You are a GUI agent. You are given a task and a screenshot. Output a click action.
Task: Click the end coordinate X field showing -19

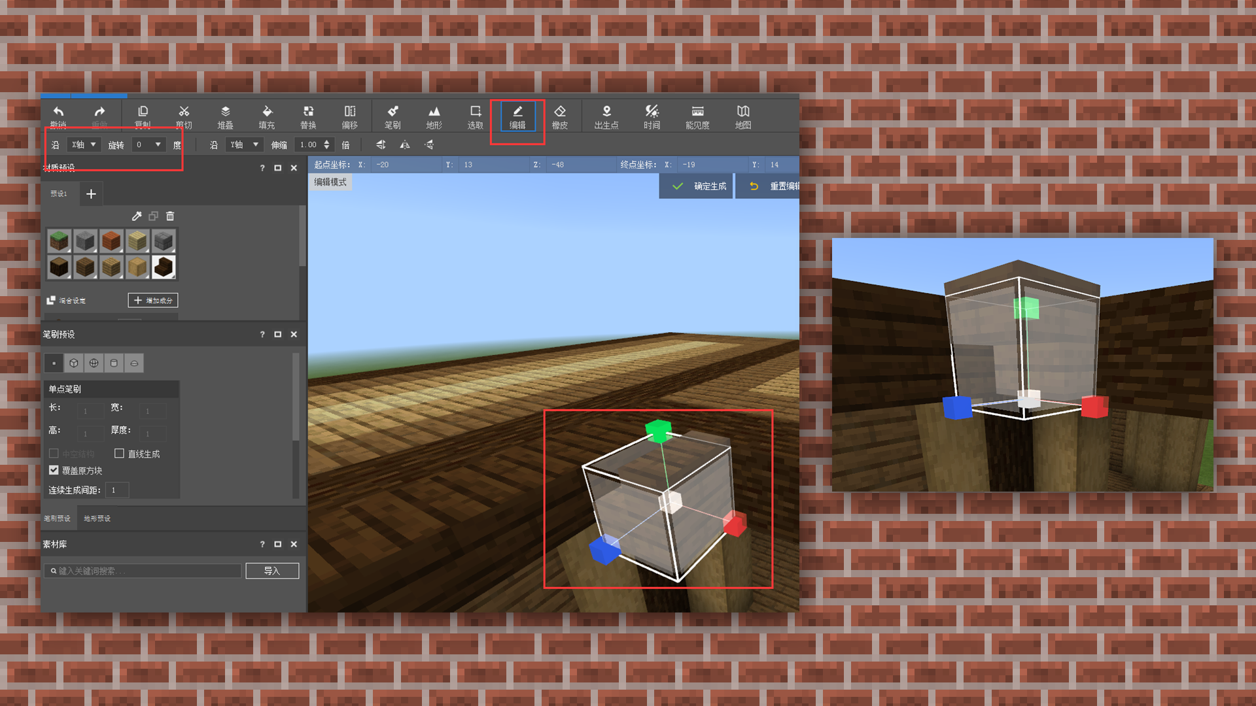[x=712, y=165]
